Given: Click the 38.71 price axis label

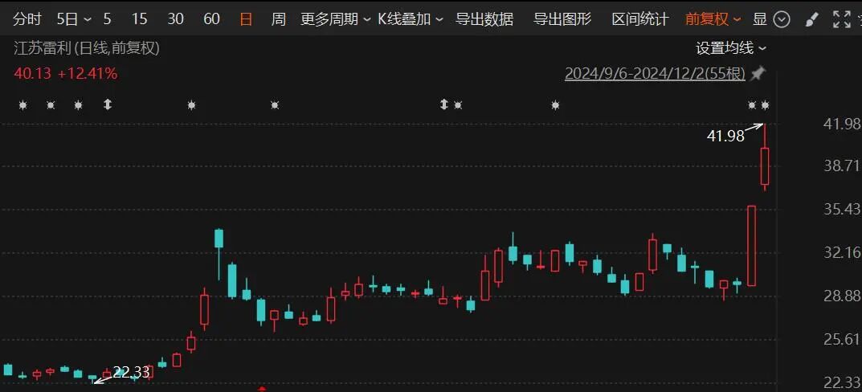Looking at the screenshot, I should point(842,166).
